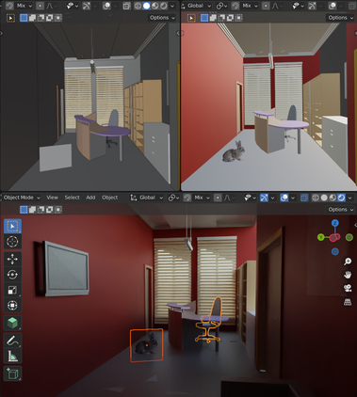Select the Select Box tool in the left toolbar
The image size is (357, 397).
(12, 226)
